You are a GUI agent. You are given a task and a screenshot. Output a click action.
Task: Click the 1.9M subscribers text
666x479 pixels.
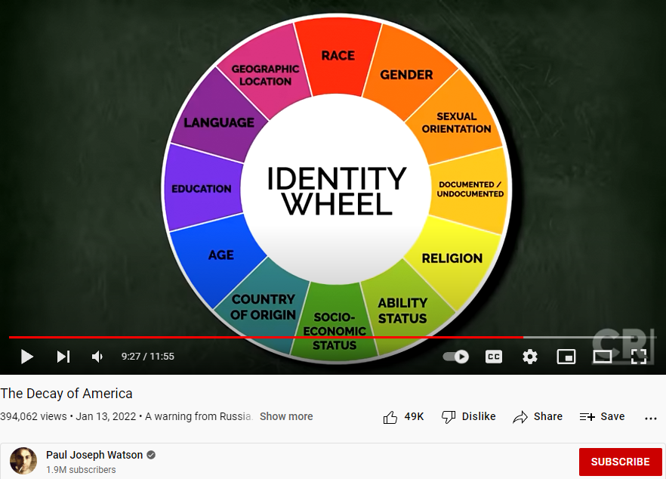[x=81, y=470]
